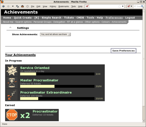Open the Show Achievements dropdown

(x=55, y=34)
